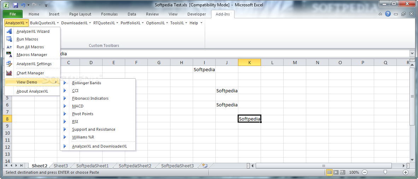This screenshot has width=418, height=179.
Task: Open the Data ribbon tab
Action: [132, 14]
